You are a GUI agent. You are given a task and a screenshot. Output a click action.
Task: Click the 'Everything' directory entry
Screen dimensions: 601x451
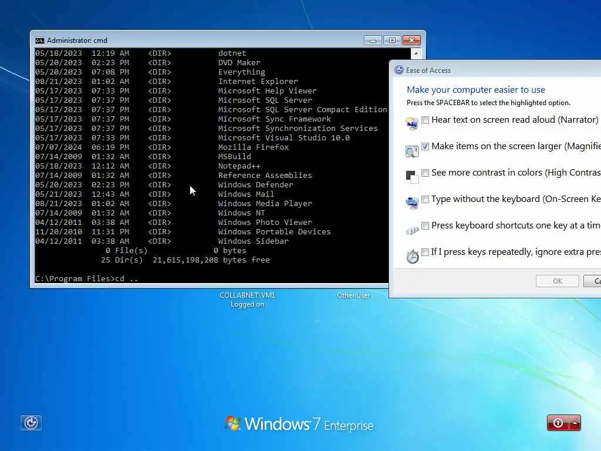point(241,72)
